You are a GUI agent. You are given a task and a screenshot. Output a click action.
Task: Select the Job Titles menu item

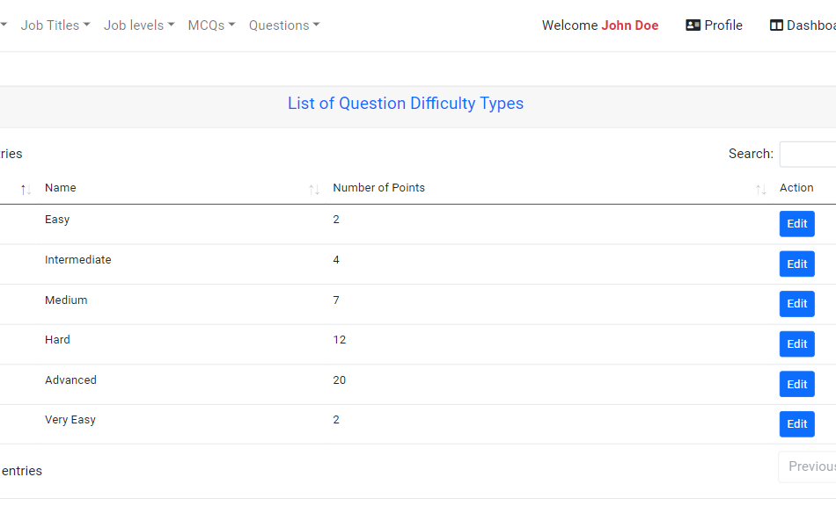(x=55, y=25)
